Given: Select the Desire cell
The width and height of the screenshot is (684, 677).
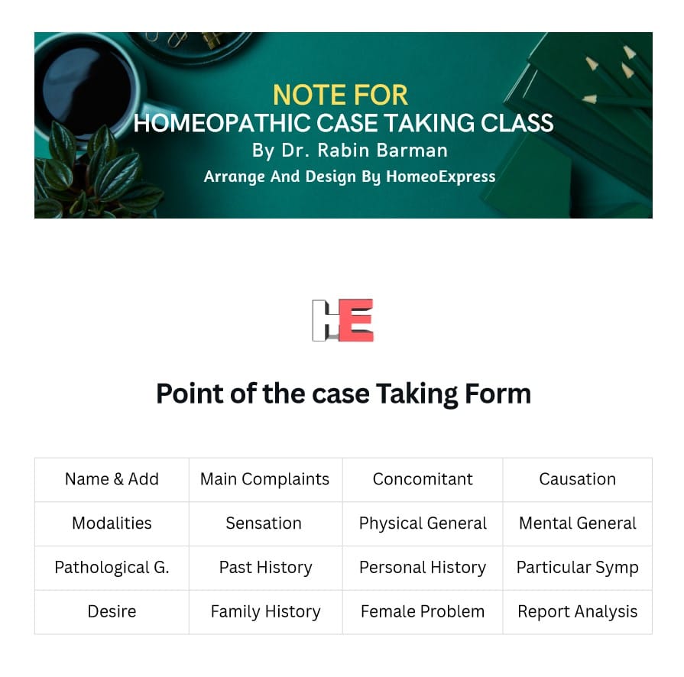Looking at the screenshot, I should [x=112, y=612].
